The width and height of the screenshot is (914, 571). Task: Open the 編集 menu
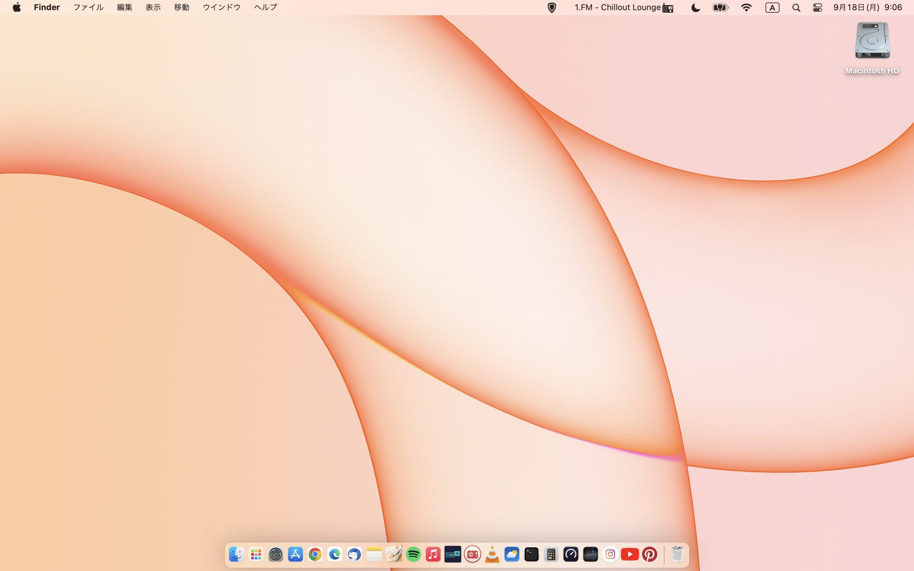tap(124, 7)
